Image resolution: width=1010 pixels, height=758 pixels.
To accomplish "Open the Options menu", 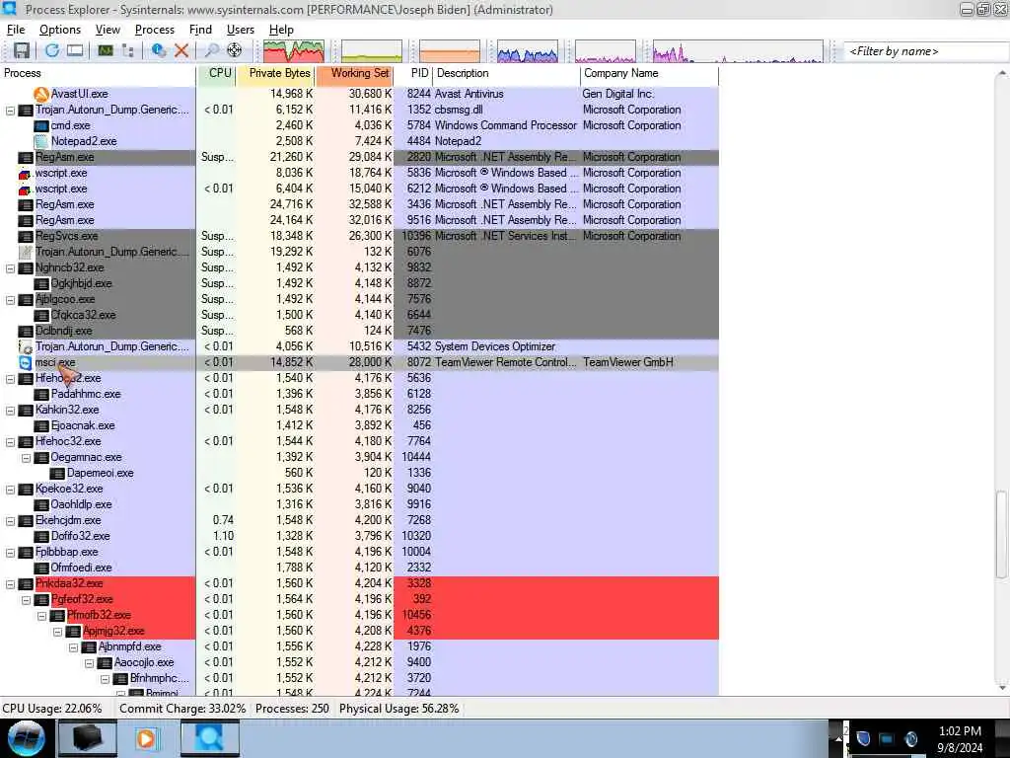I will (60, 30).
